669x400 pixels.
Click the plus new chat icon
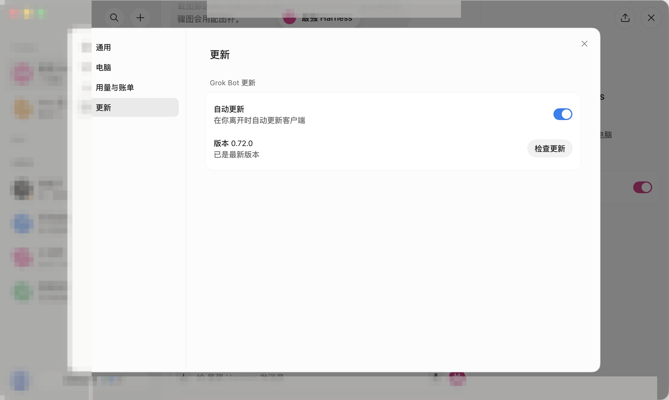pyautogui.click(x=140, y=18)
